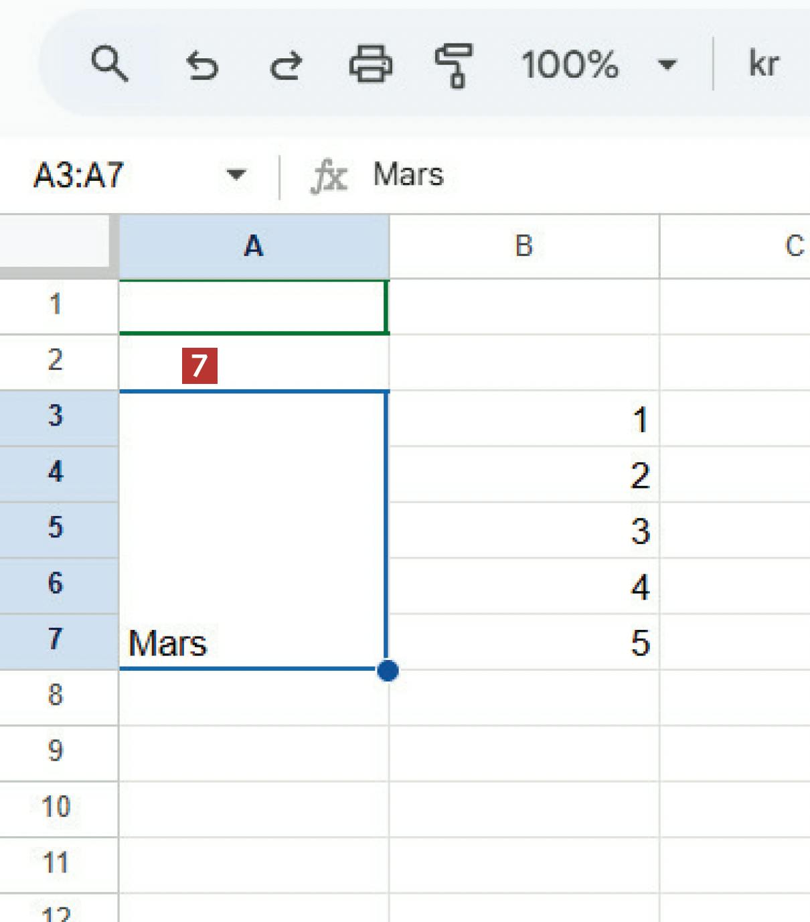Select column A header

pos(254,247)
